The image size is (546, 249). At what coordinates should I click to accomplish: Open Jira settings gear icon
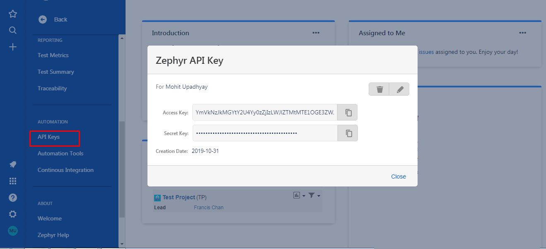12,214
